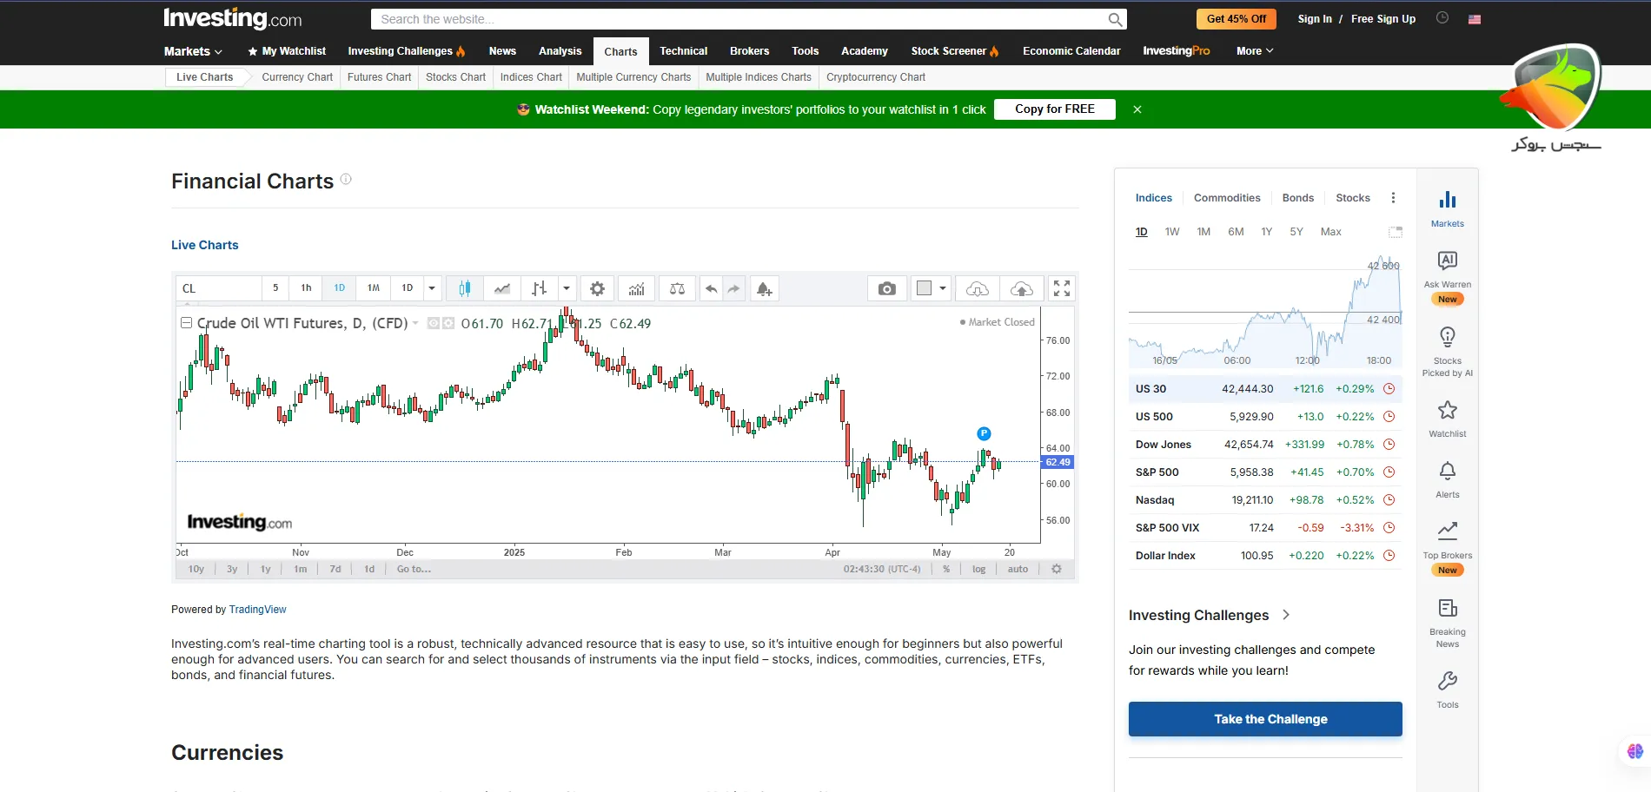This screenshot has width=1651, height=792.
Task: Undo the last chart action
Action: click(710, 287)
